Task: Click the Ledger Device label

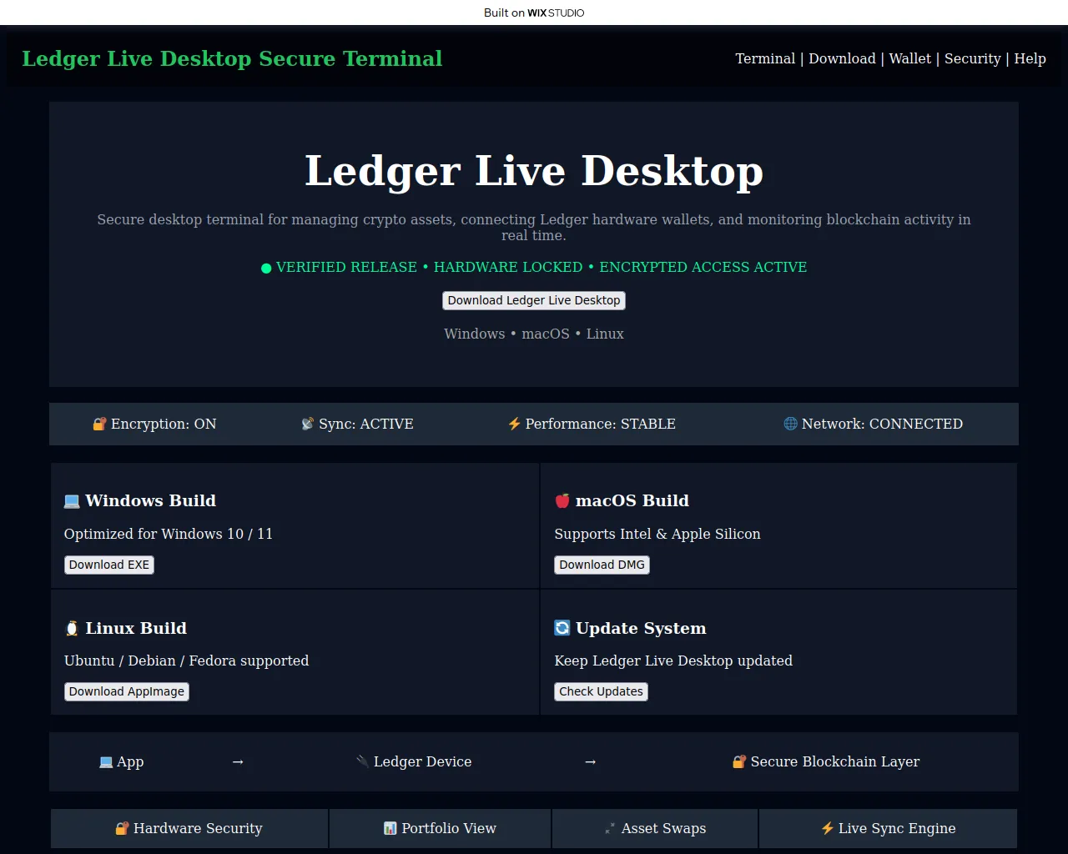Action: coord(422,761)
